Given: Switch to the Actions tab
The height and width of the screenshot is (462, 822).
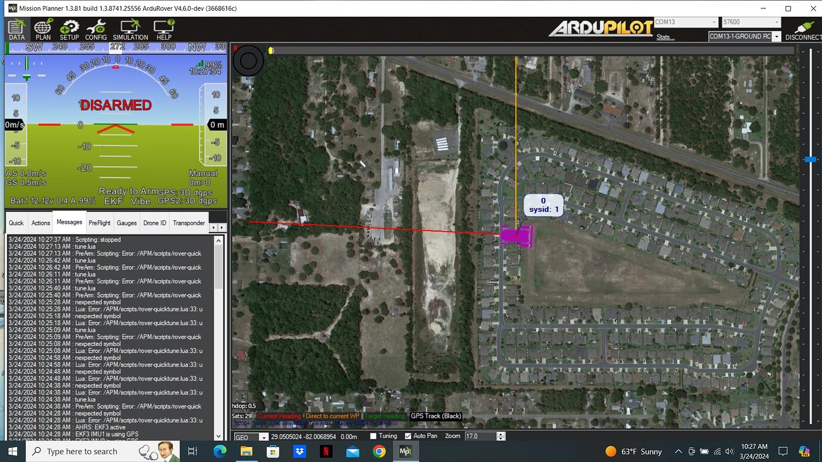Looking at the screenshot, I should point(40,223).
